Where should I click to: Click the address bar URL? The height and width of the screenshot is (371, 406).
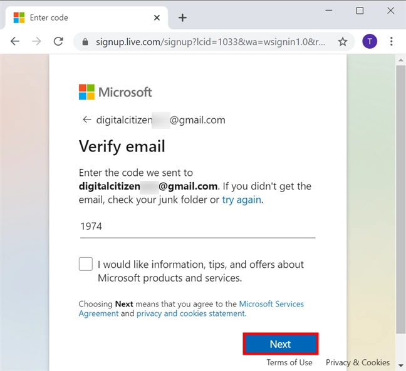point(211,42)
